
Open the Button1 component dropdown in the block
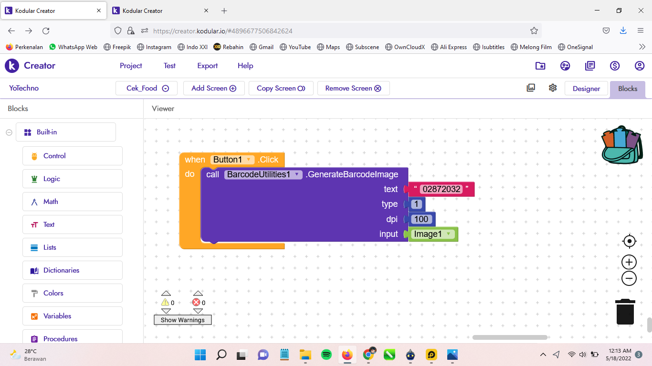pos(248,160)
